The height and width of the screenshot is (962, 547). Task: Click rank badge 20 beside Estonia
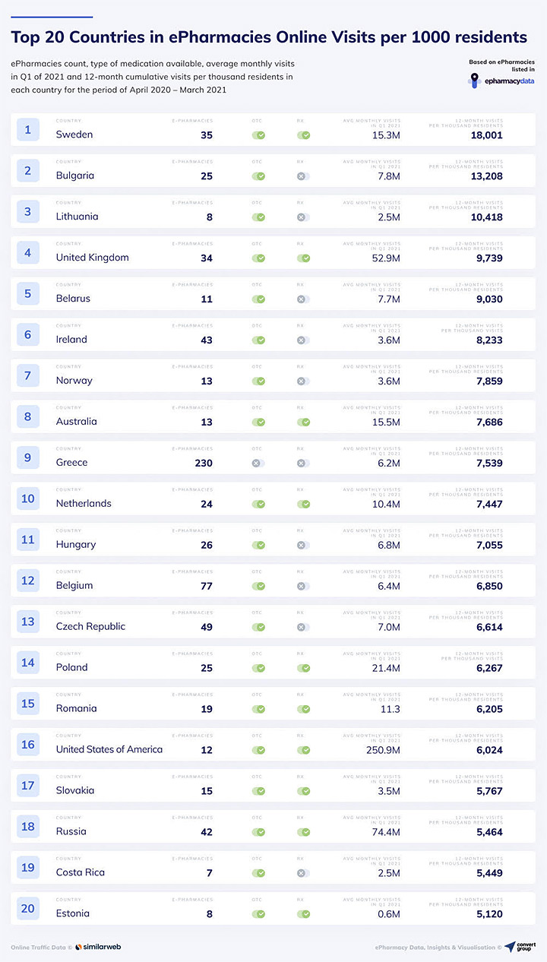pos(28,910)
